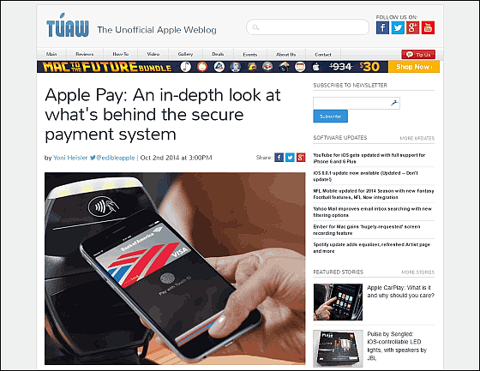This screenshot has width=480, height=371.
Task: Click the Tip Us button
Action: coord(418,55)
